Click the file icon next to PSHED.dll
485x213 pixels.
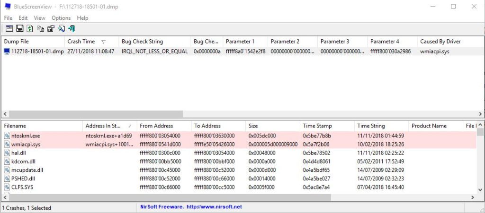click(7, 179)
